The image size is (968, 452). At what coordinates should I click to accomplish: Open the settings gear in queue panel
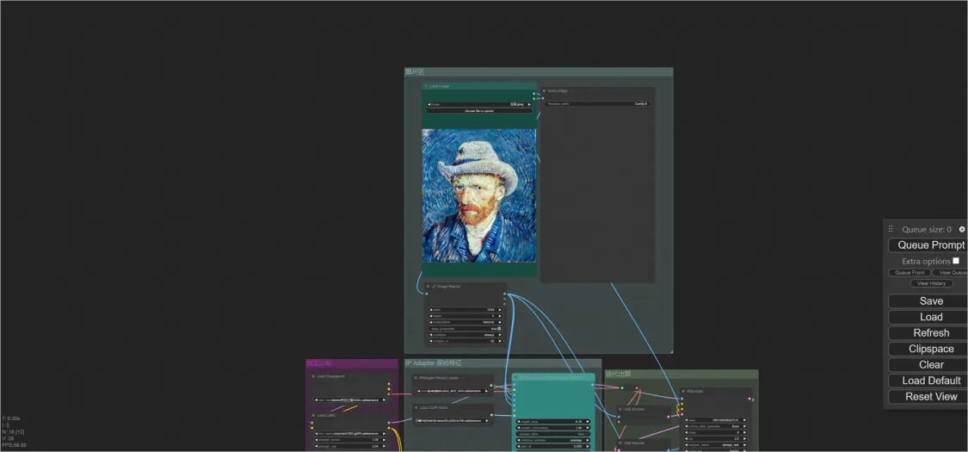pyautogui.click(x=961, y=229)
